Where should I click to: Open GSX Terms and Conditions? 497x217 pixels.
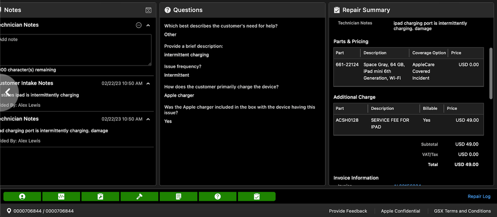coord(463,211)
